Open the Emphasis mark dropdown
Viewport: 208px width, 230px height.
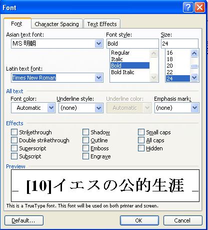(194, 108)
